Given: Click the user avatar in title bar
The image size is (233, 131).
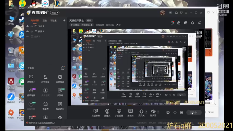Looking at the screenshot, I should tap(163, 13).
